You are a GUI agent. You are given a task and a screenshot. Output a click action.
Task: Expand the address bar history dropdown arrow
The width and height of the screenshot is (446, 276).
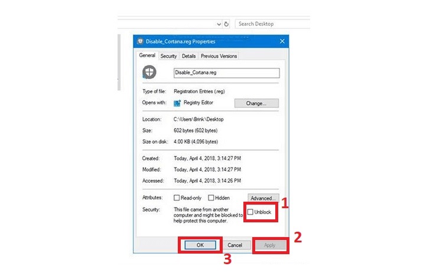[219, 24]
